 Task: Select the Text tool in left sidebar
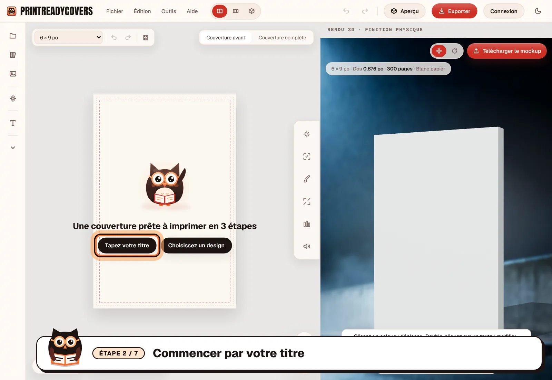pos(13,123)
